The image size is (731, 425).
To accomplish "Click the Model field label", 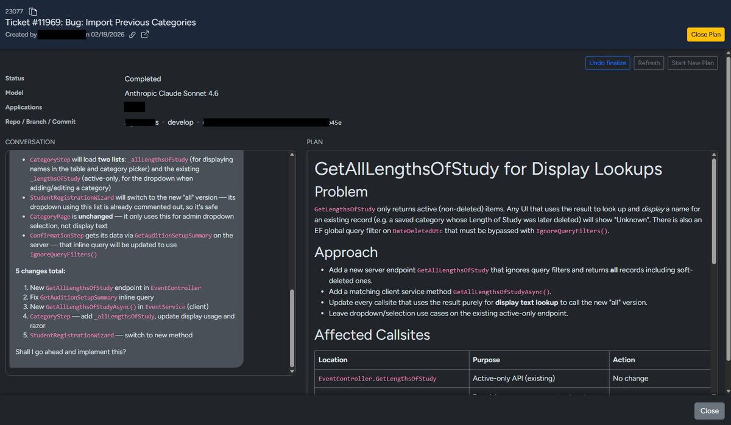I will click(x=14, y=93).
